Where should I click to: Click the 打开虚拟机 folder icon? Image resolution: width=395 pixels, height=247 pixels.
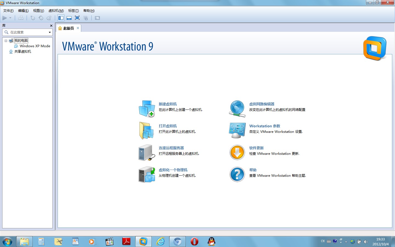[x=147, y=131]
